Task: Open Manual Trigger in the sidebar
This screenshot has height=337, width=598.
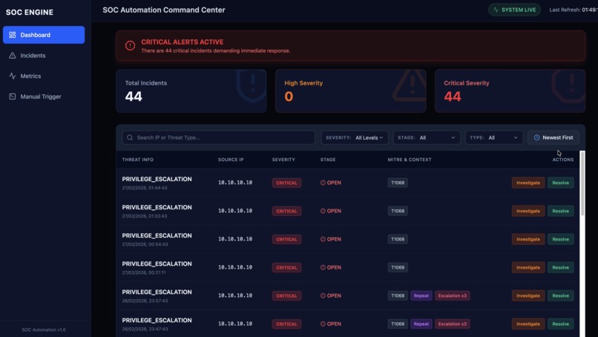Action: pos(44,96)
